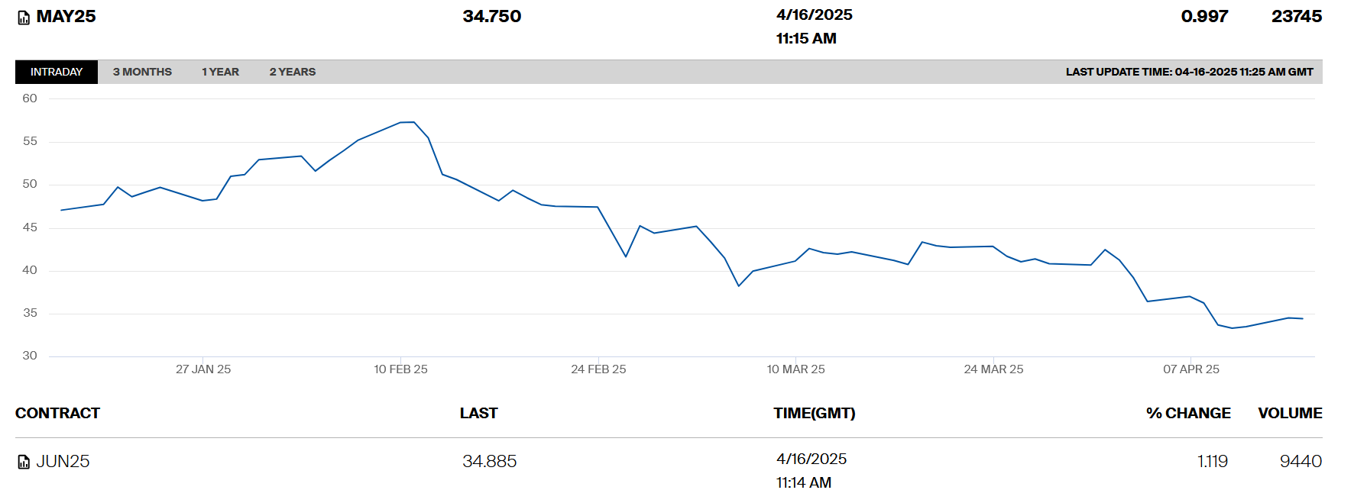This screenshot has width=1367, height=490.
Task: Sort by the % CHANGE header
Action: [x=1187, y=413]
